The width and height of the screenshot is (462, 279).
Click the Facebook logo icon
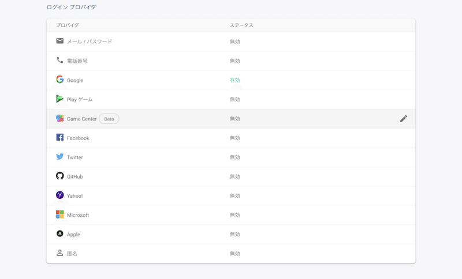(60, 138)
